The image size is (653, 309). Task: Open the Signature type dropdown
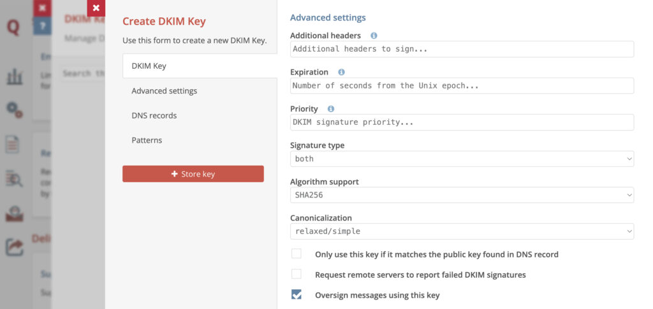[462, 159]
